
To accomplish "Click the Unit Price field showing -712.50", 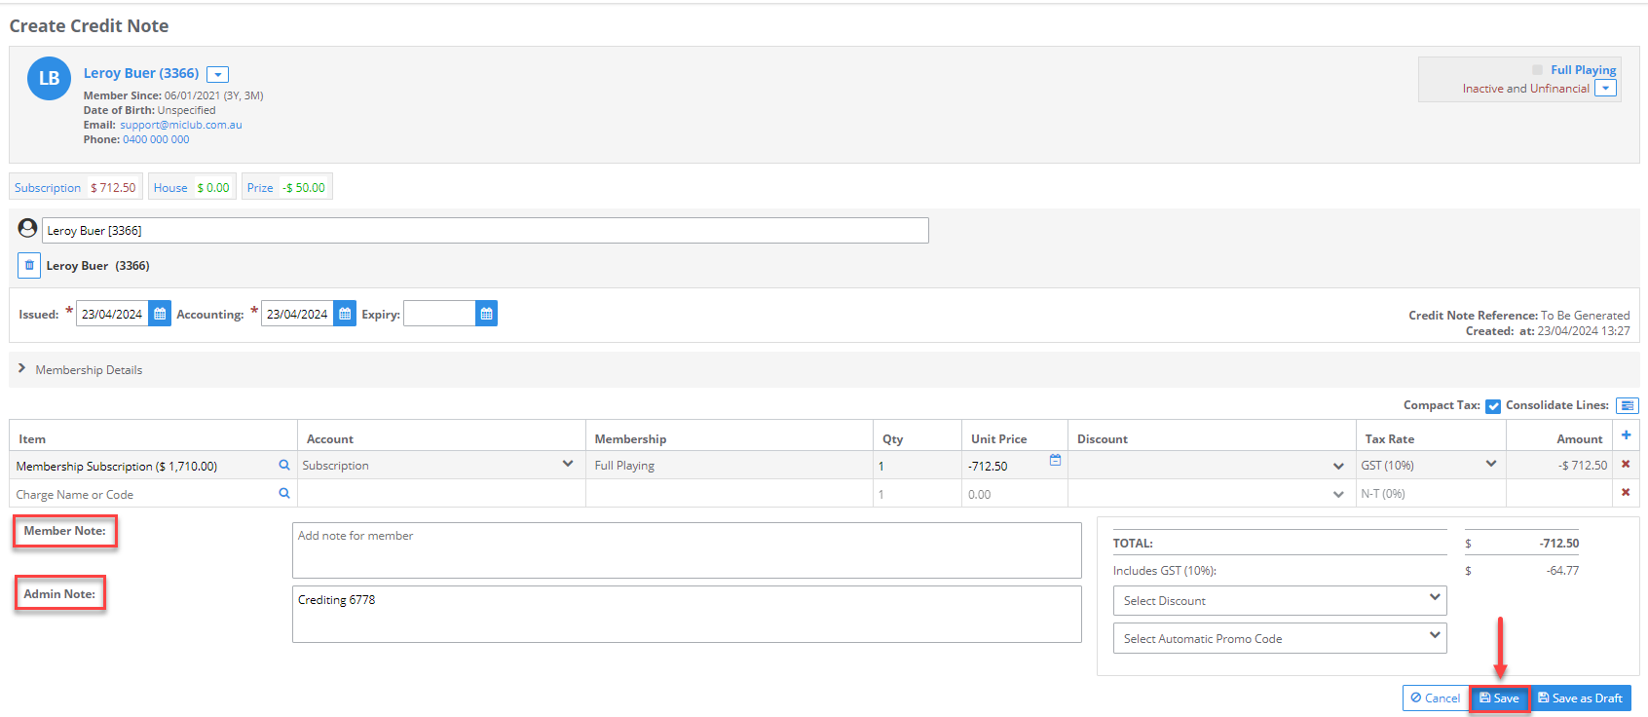I will coord(1006,466).
